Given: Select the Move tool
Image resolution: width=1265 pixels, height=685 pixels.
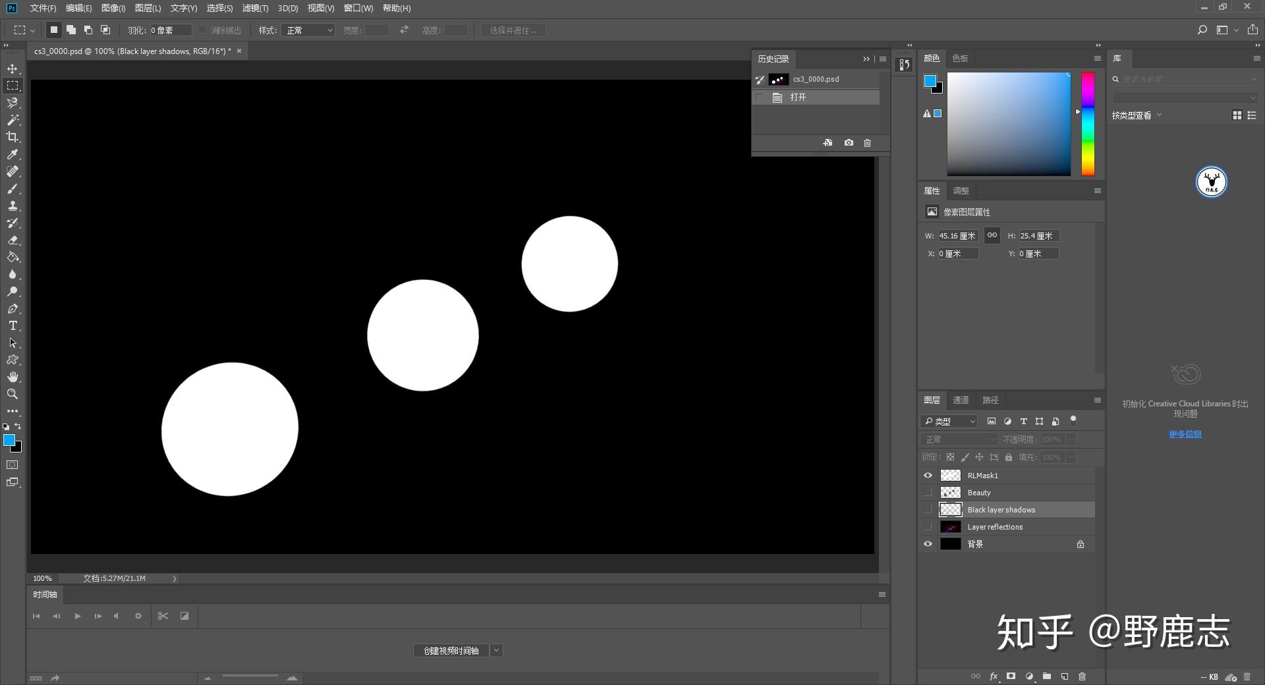Looking at the screenshot, I should (13, 69).
